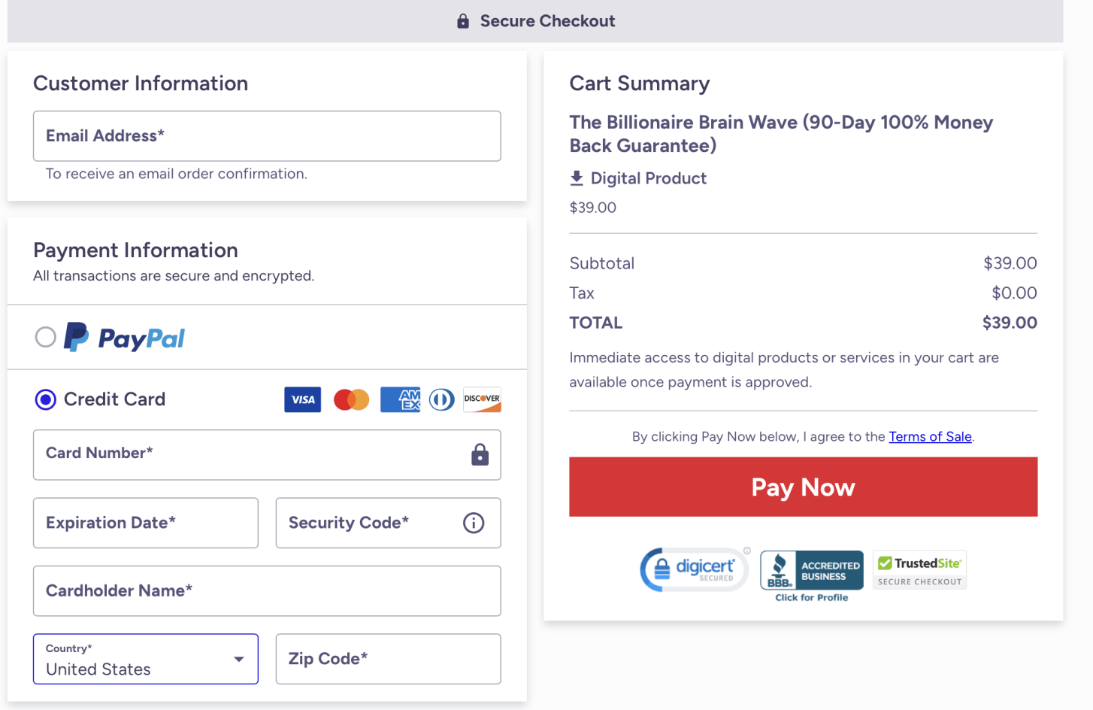Click the Email Address input field
Viewport: 1093px width, 710px height.
[x=267, y=136]
